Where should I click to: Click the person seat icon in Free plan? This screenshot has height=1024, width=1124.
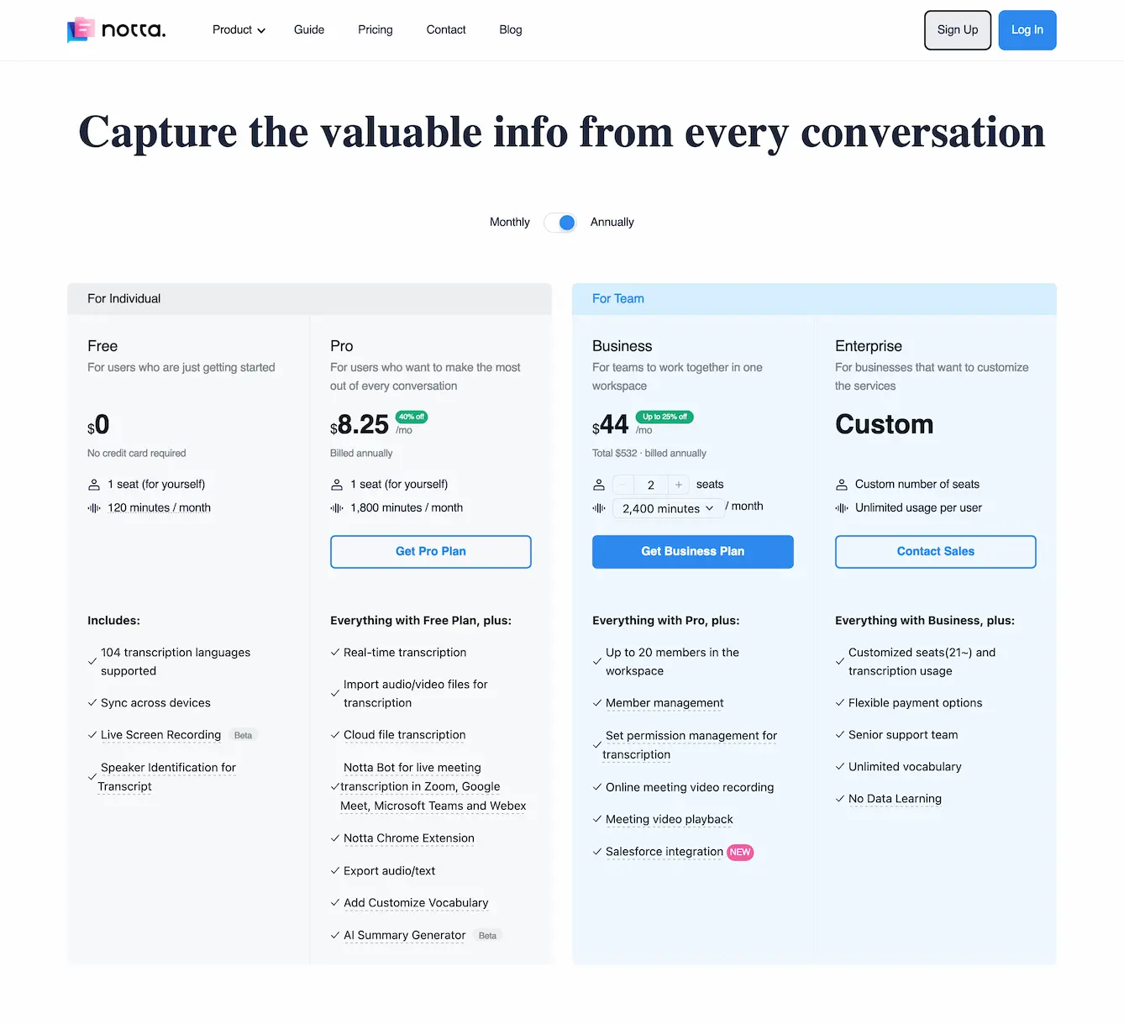[x=93, y=485]
